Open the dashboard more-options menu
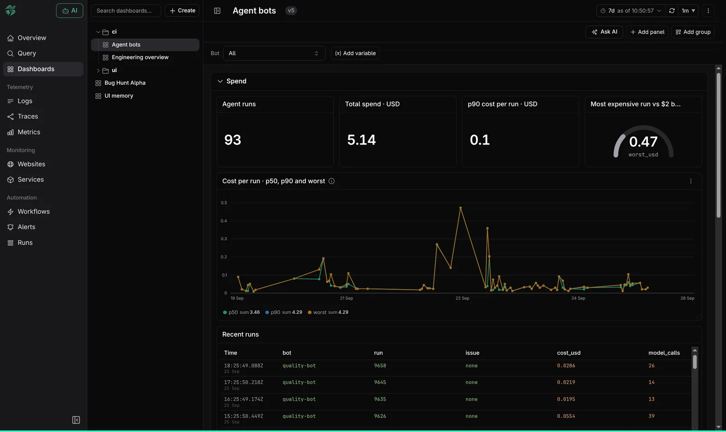This screenshot has width=726, height=432. point(708,10)
